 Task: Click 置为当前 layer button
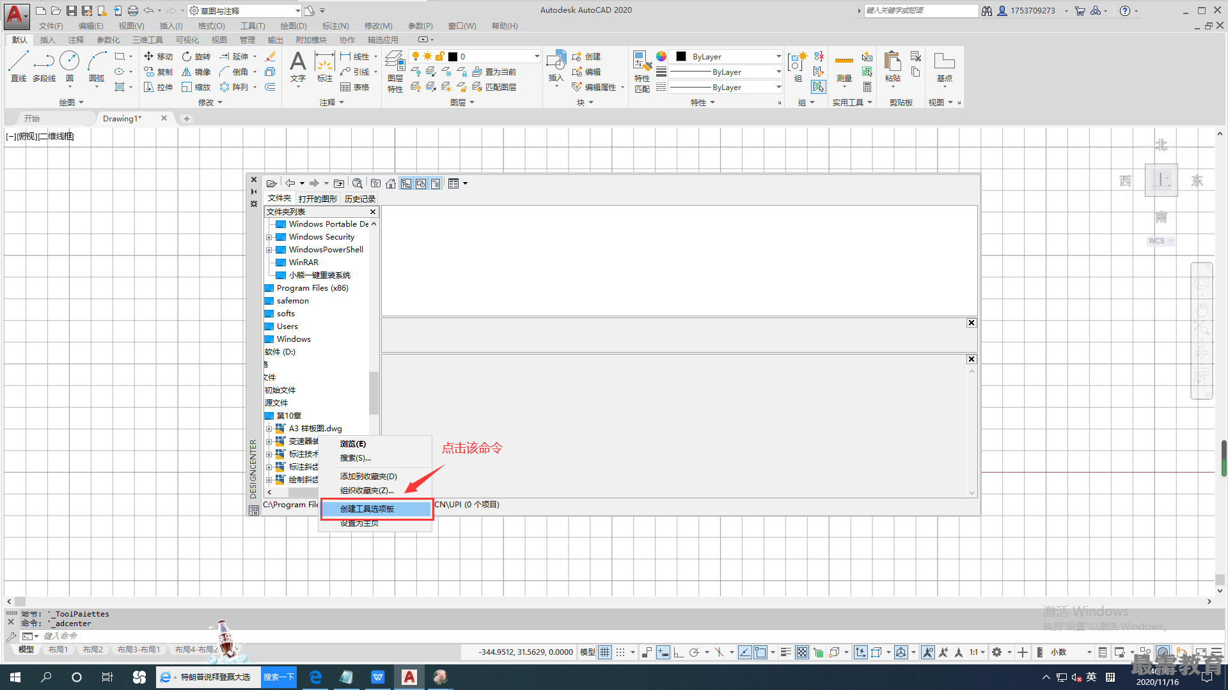pos(494,72)
